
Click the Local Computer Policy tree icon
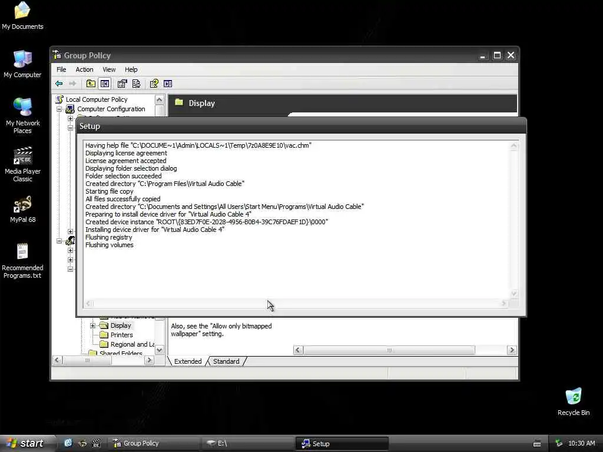59,99
